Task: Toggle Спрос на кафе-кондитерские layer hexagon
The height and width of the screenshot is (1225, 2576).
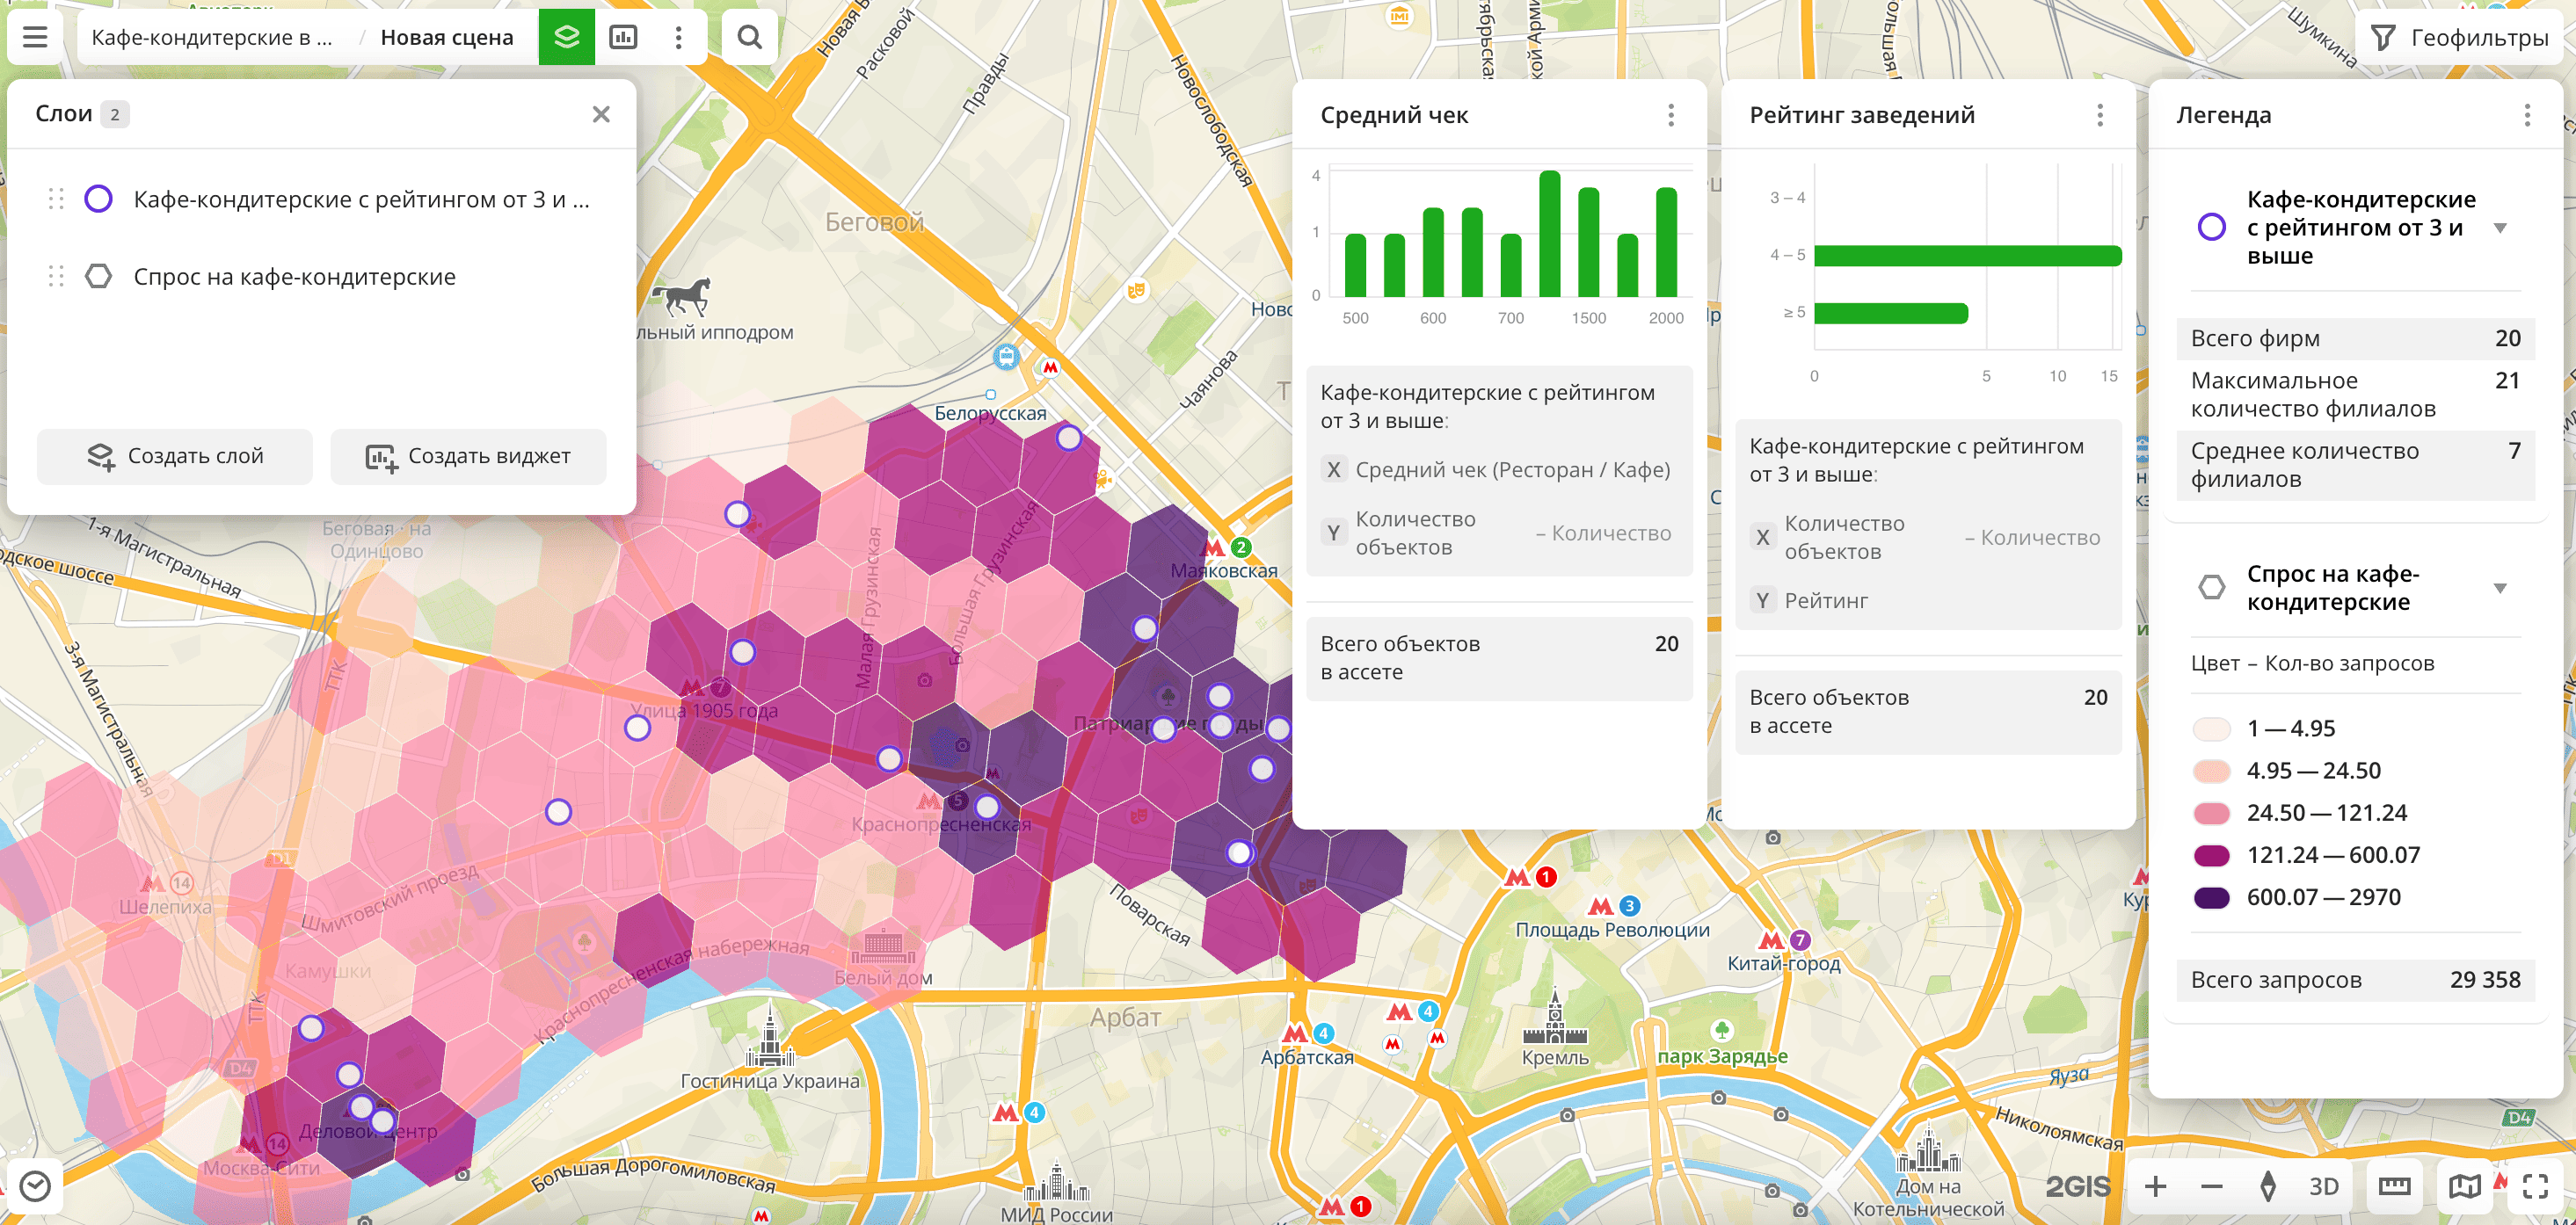Action: (98, 276)
